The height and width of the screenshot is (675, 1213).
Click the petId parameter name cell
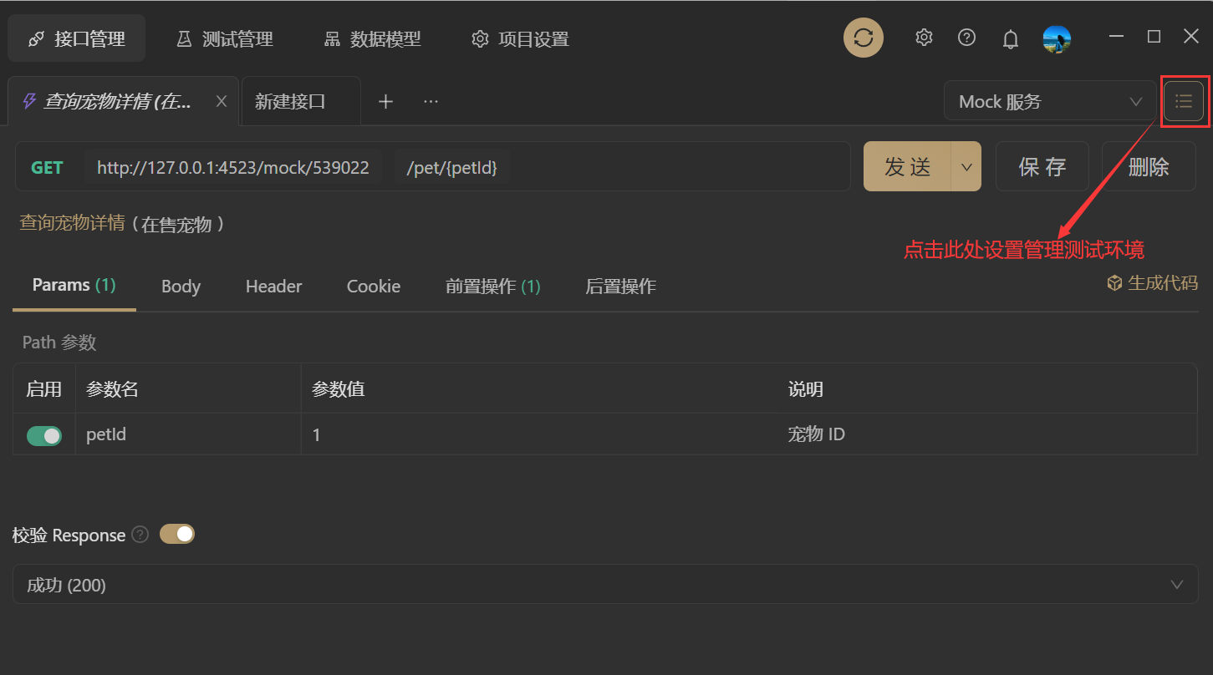(189, 434)
